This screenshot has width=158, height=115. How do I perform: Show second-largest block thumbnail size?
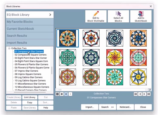click(62, 94)
